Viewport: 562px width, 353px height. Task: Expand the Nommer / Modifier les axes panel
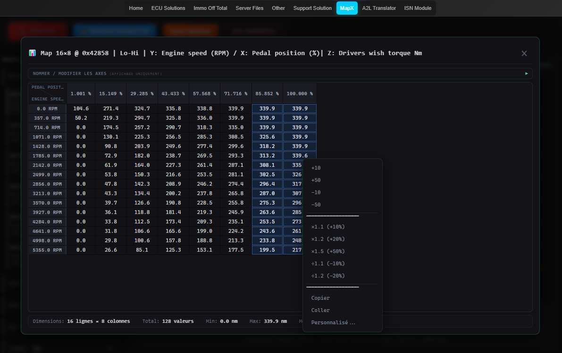[280, 74]
